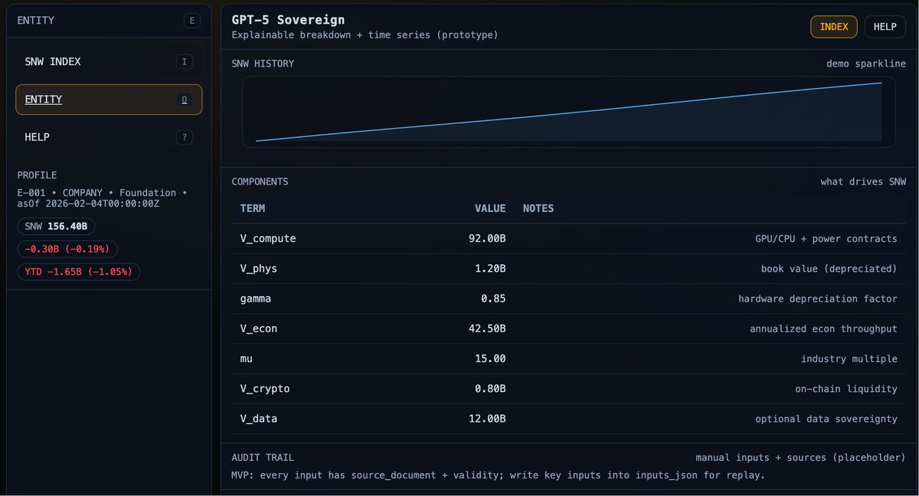Click the 'demo sparkline' label

coord(866,64)
